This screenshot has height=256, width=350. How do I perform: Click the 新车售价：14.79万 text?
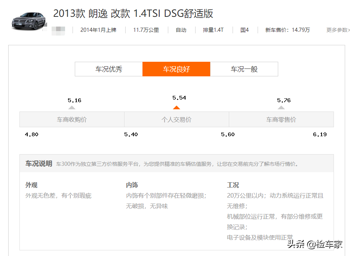[x=288, y=30]
